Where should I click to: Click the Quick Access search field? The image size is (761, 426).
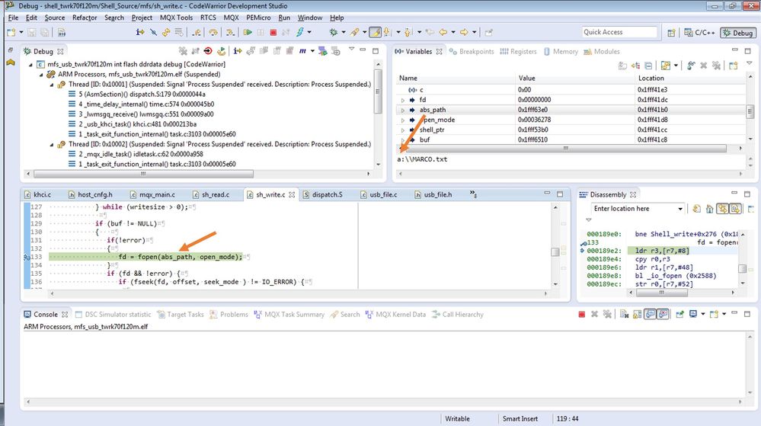click(x=620, y=32)
